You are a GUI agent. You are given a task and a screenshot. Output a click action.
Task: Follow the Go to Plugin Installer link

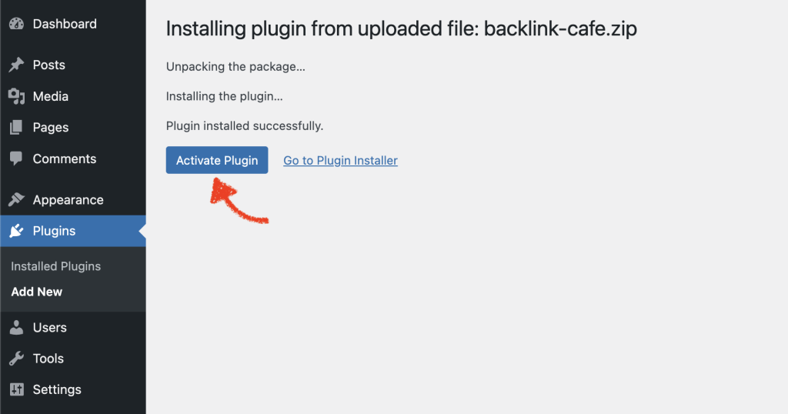coord(340,160)
